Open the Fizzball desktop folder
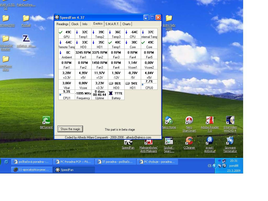Viewport: 268px width, 201px height. 26,18
